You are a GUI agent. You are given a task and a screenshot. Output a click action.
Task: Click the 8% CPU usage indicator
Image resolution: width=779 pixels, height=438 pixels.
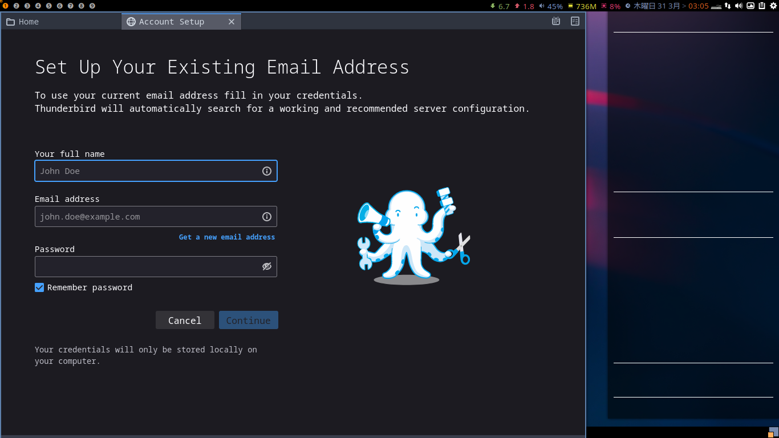pyautogui.click(x=611, y=6)
